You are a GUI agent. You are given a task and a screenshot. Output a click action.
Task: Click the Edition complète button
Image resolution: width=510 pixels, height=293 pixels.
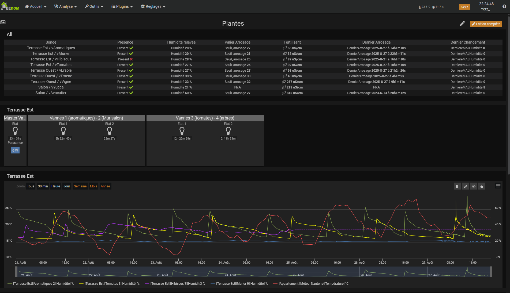tap(486, 24)
